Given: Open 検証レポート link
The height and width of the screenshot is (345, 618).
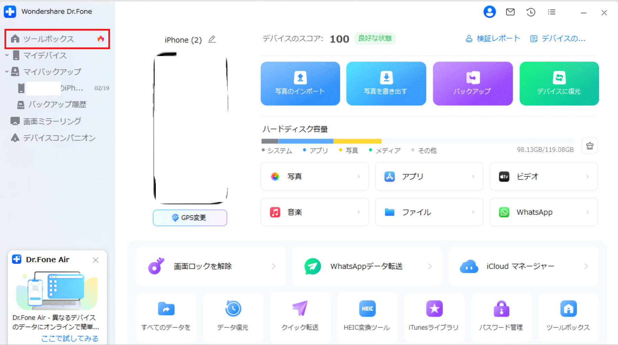Looking at the screenshot, I should click(492, 38).
